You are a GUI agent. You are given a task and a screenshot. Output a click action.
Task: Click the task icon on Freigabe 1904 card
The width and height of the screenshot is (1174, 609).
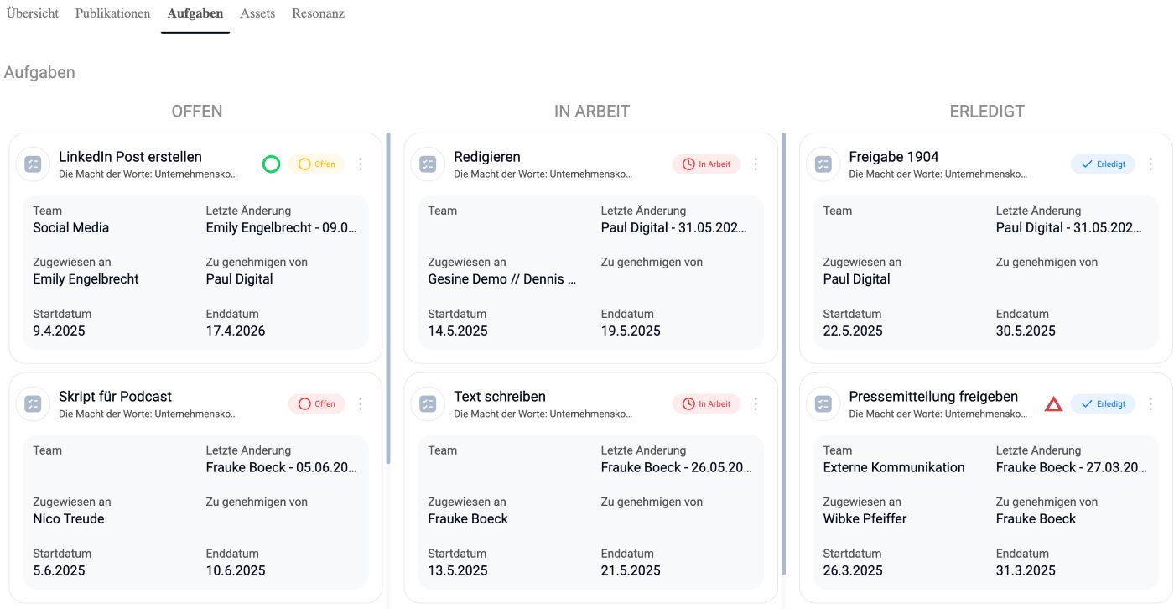823,164
